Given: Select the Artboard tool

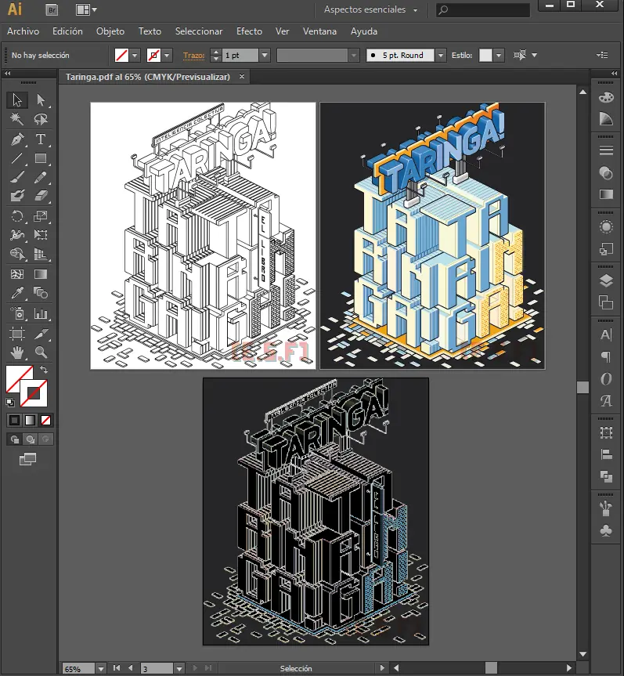Looking at the screenshot, I should (x=17, y=334).
